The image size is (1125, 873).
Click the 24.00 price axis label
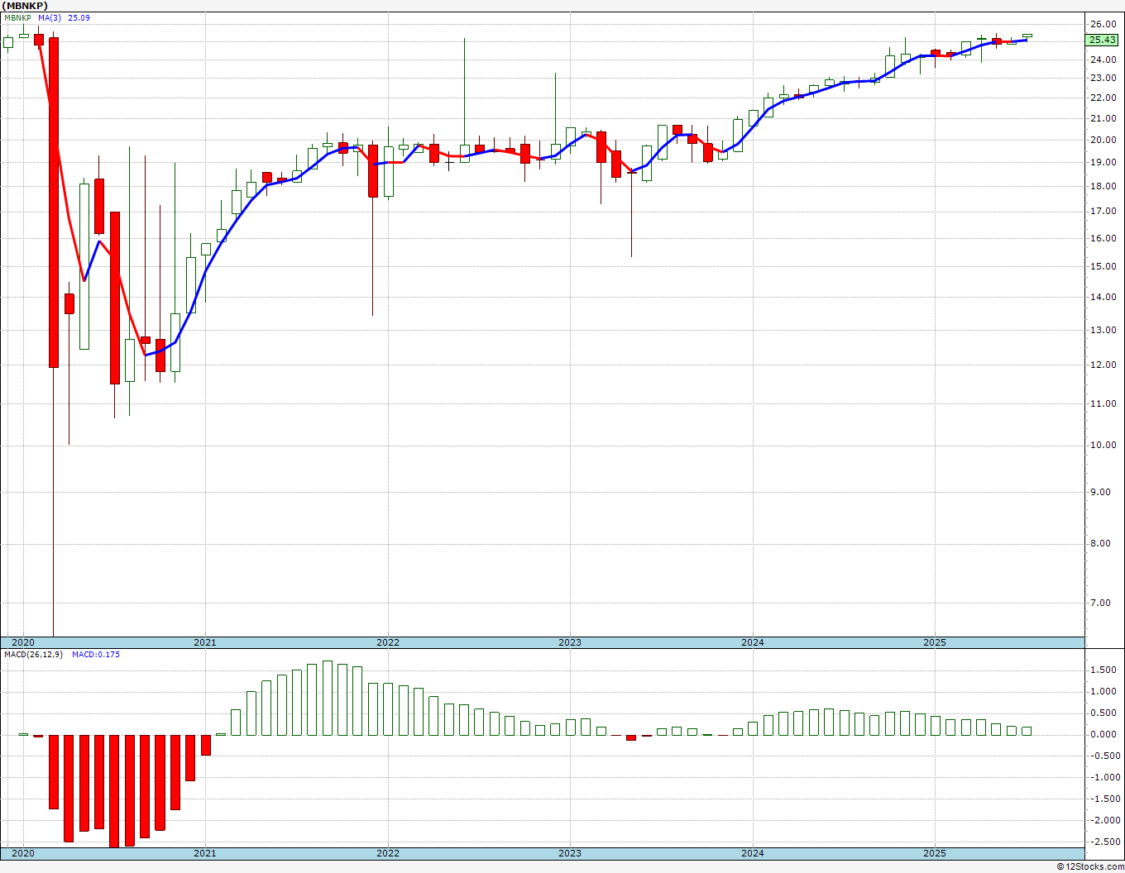click(1103, 60)
